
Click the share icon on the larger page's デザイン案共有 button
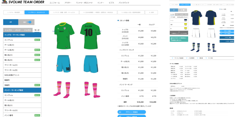point(120,116)
